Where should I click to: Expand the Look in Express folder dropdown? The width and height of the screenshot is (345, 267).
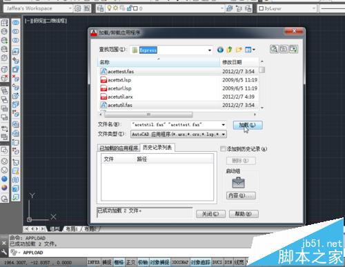click(x=210, y=50)
